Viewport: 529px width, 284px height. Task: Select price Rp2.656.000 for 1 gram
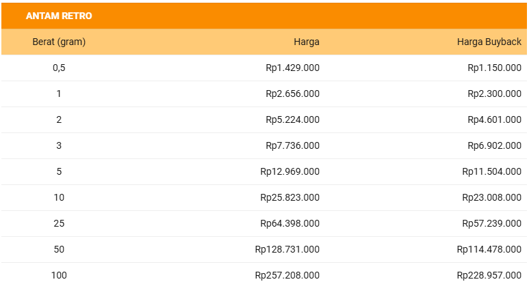click(x=292, y=94)
